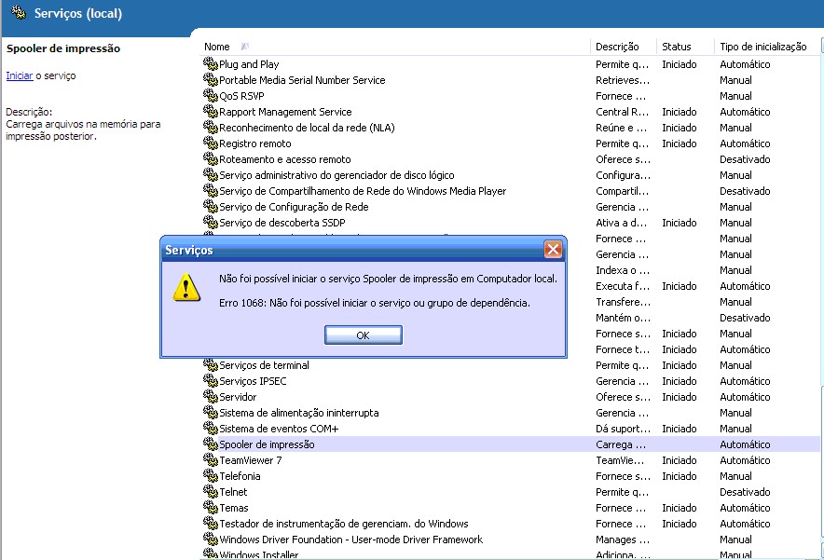
Task: Select Windows Driver Foundation service entry
Action: click(350, 540)
